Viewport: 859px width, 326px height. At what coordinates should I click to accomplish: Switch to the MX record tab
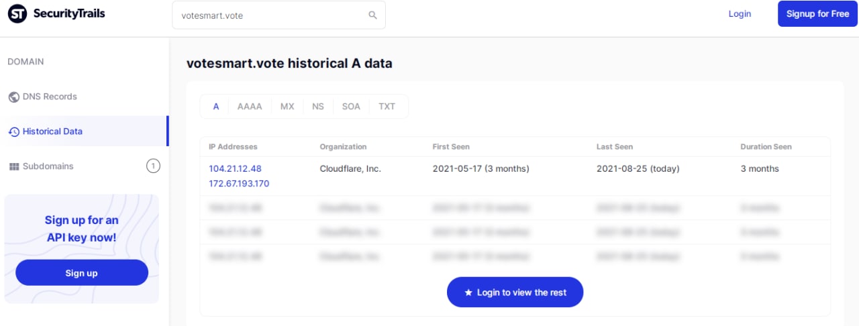click(x=287, y=107)
